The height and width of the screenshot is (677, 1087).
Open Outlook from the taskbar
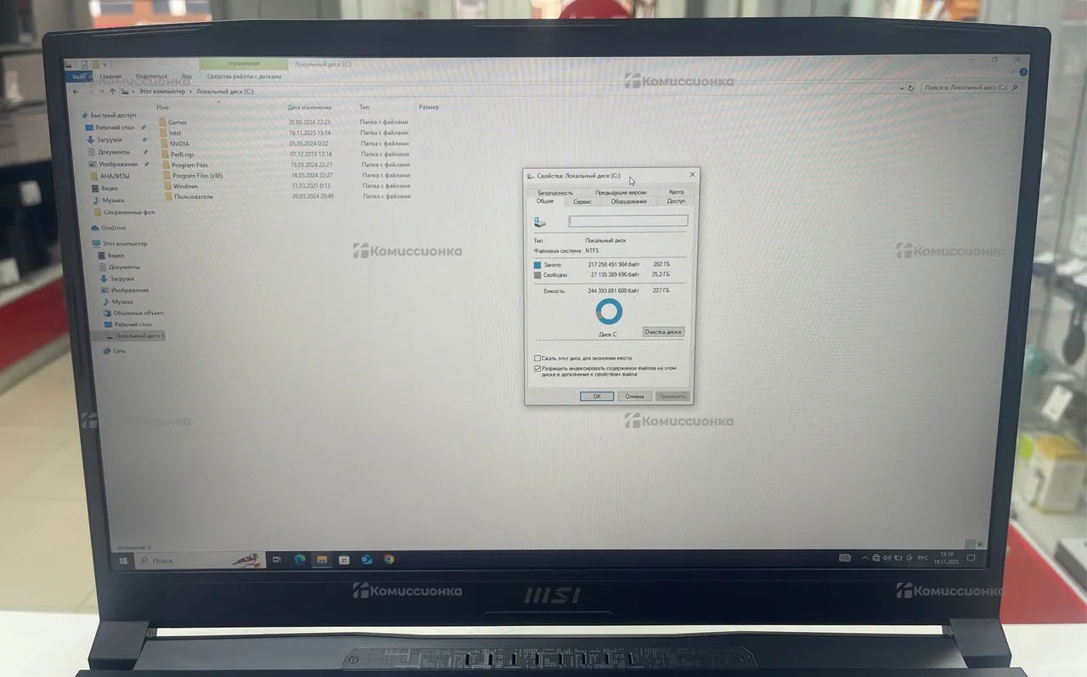click(x=367, y=560)
